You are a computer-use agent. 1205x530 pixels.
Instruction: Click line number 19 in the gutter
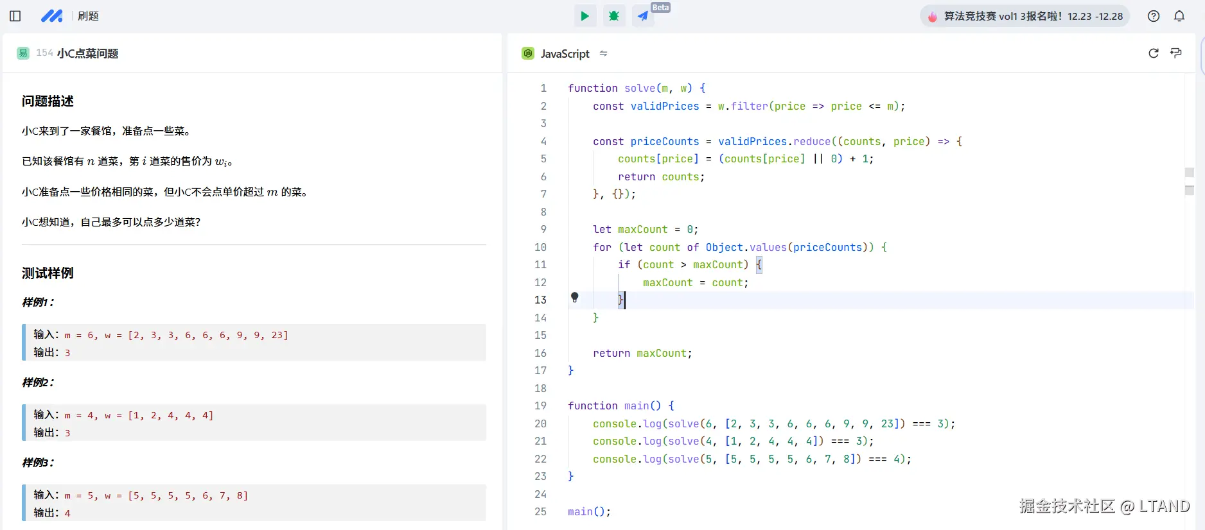click(x=540, y=406)
